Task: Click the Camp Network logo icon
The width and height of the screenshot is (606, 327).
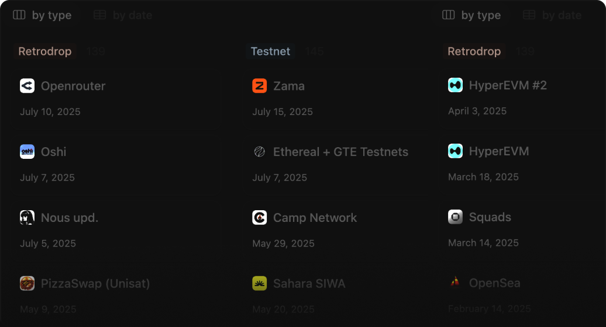Action: coord(260,218)
